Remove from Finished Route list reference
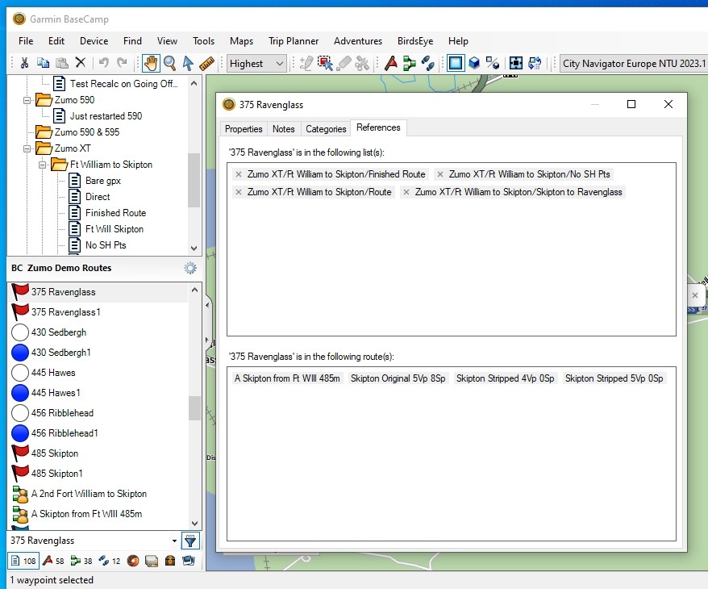Viewport: 708px width, 589px height. point(239,174)
